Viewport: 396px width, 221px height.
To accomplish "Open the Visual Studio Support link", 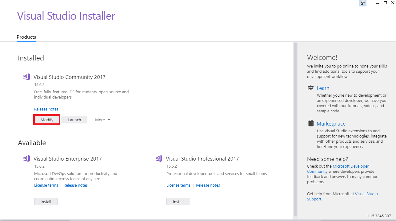I will [342, 196].
